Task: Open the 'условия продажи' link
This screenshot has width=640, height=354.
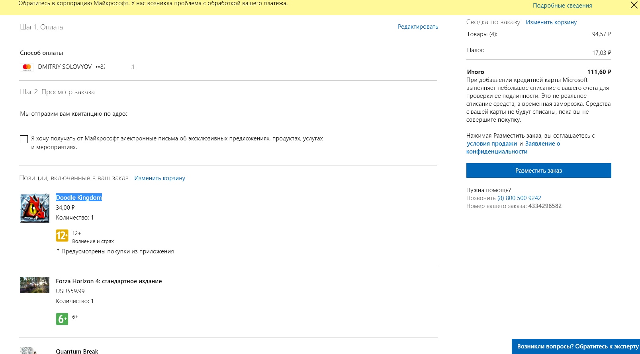Action: [492, 144]
